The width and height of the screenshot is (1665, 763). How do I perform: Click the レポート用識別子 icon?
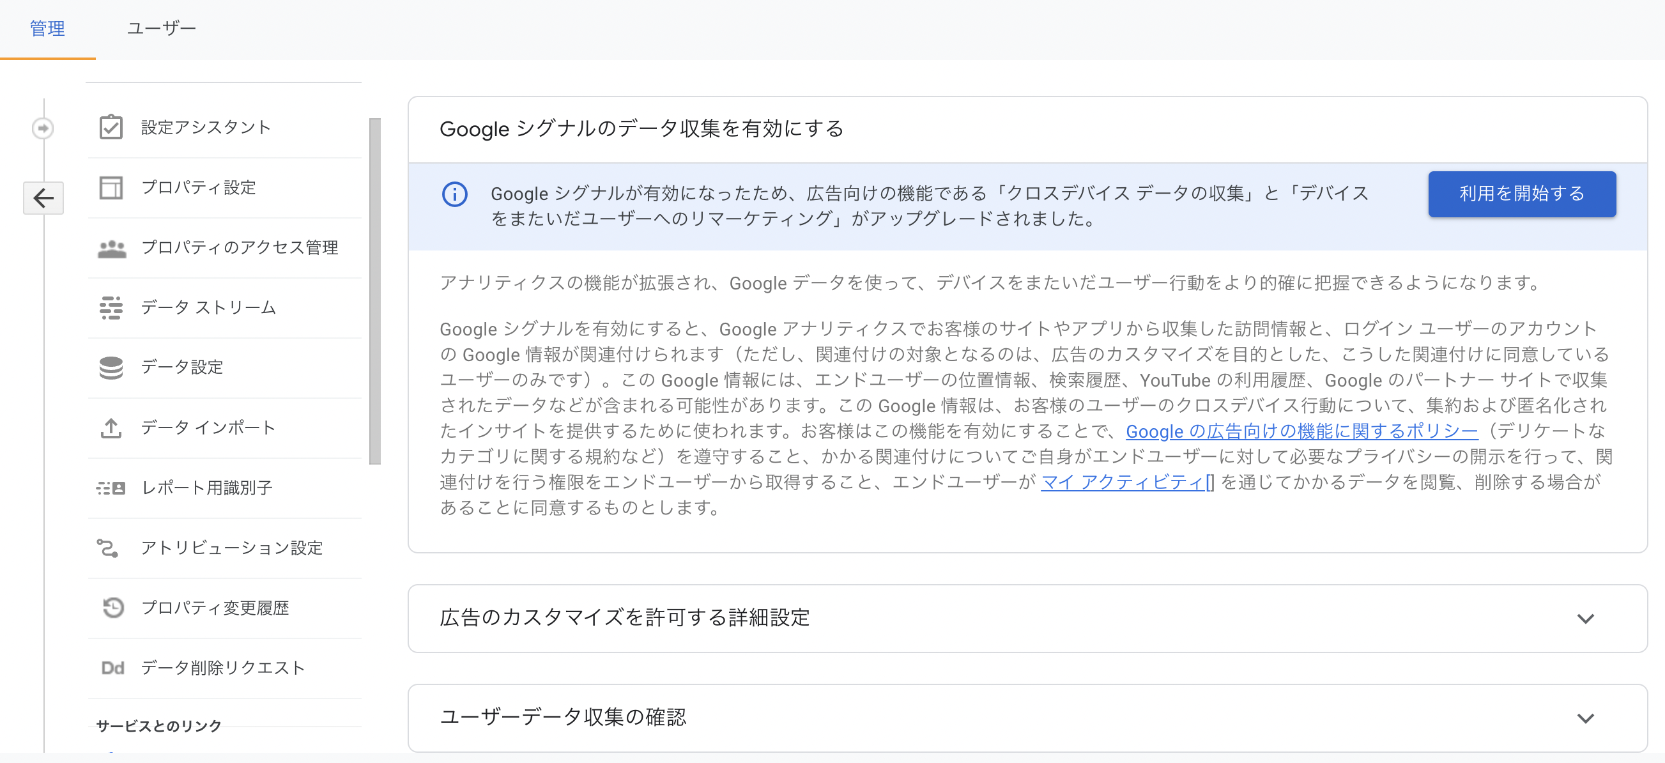tap(111, 488)
